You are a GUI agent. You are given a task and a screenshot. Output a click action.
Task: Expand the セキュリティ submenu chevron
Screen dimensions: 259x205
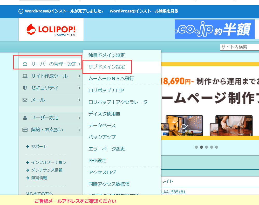click(x=79, y=88)
